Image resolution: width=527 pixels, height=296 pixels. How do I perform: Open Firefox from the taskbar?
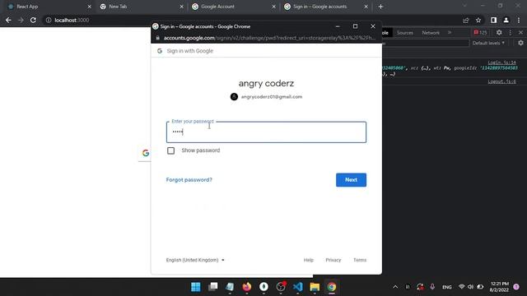click(247, 287)
